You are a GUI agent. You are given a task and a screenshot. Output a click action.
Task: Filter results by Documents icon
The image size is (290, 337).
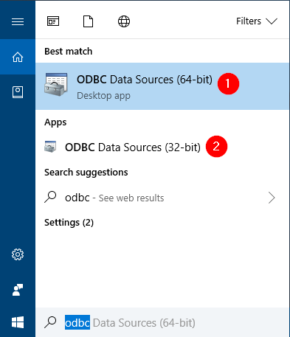[x=88, y=21]
